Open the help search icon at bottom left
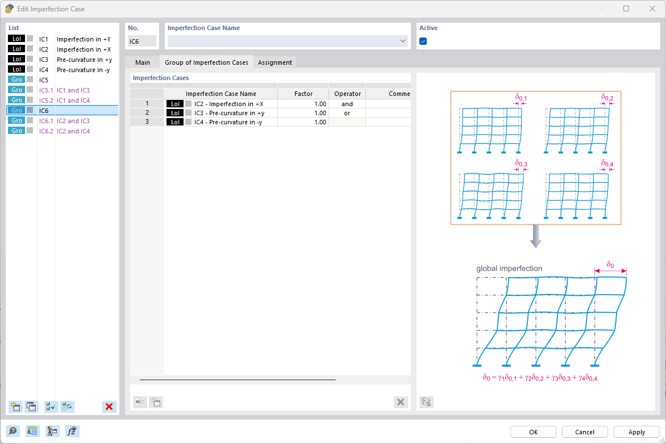This screenshot has height=444, width=666. coord(13,432)
